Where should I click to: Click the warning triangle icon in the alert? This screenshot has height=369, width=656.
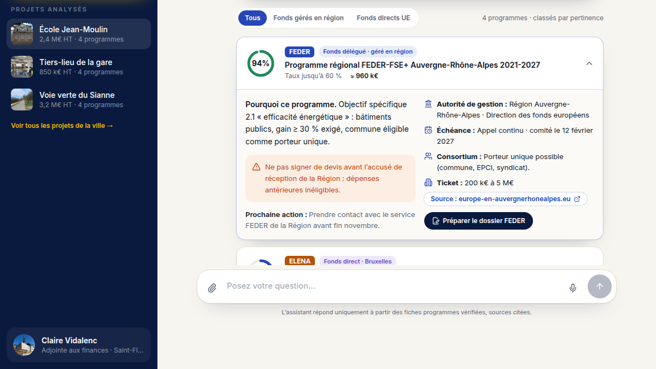[x=256, y=167]
